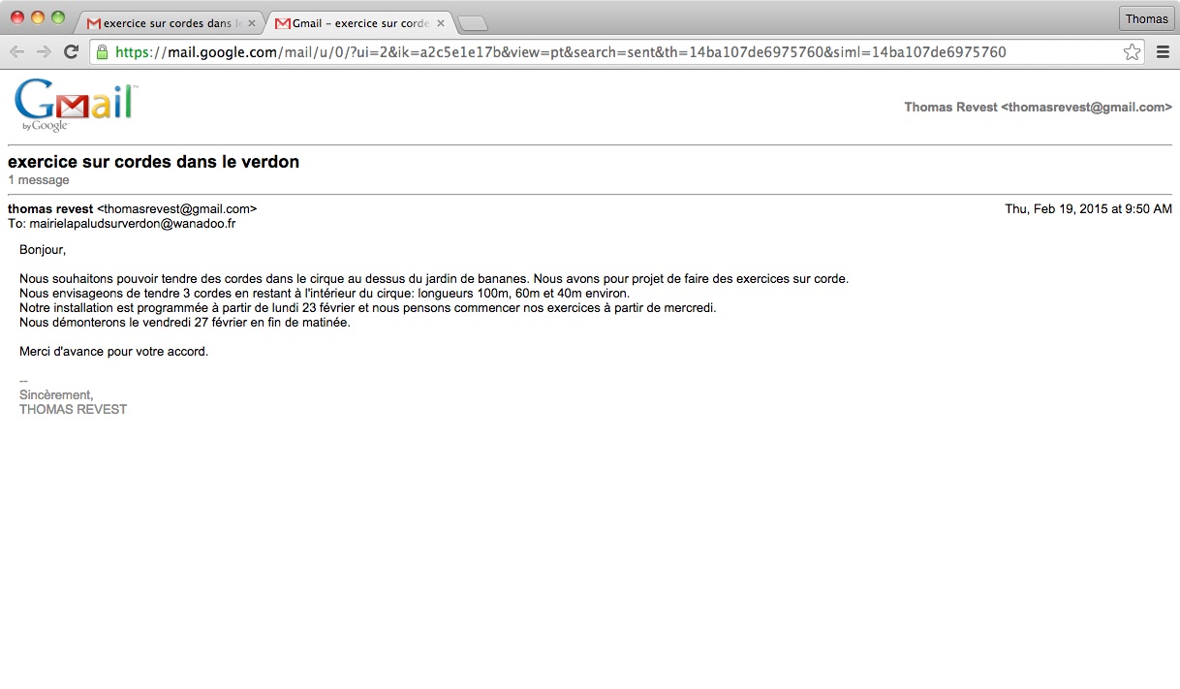Open the Chrome hamburger menu
The width and height of the screenshot is (1180, 689).
click(x=1164, y=52)
